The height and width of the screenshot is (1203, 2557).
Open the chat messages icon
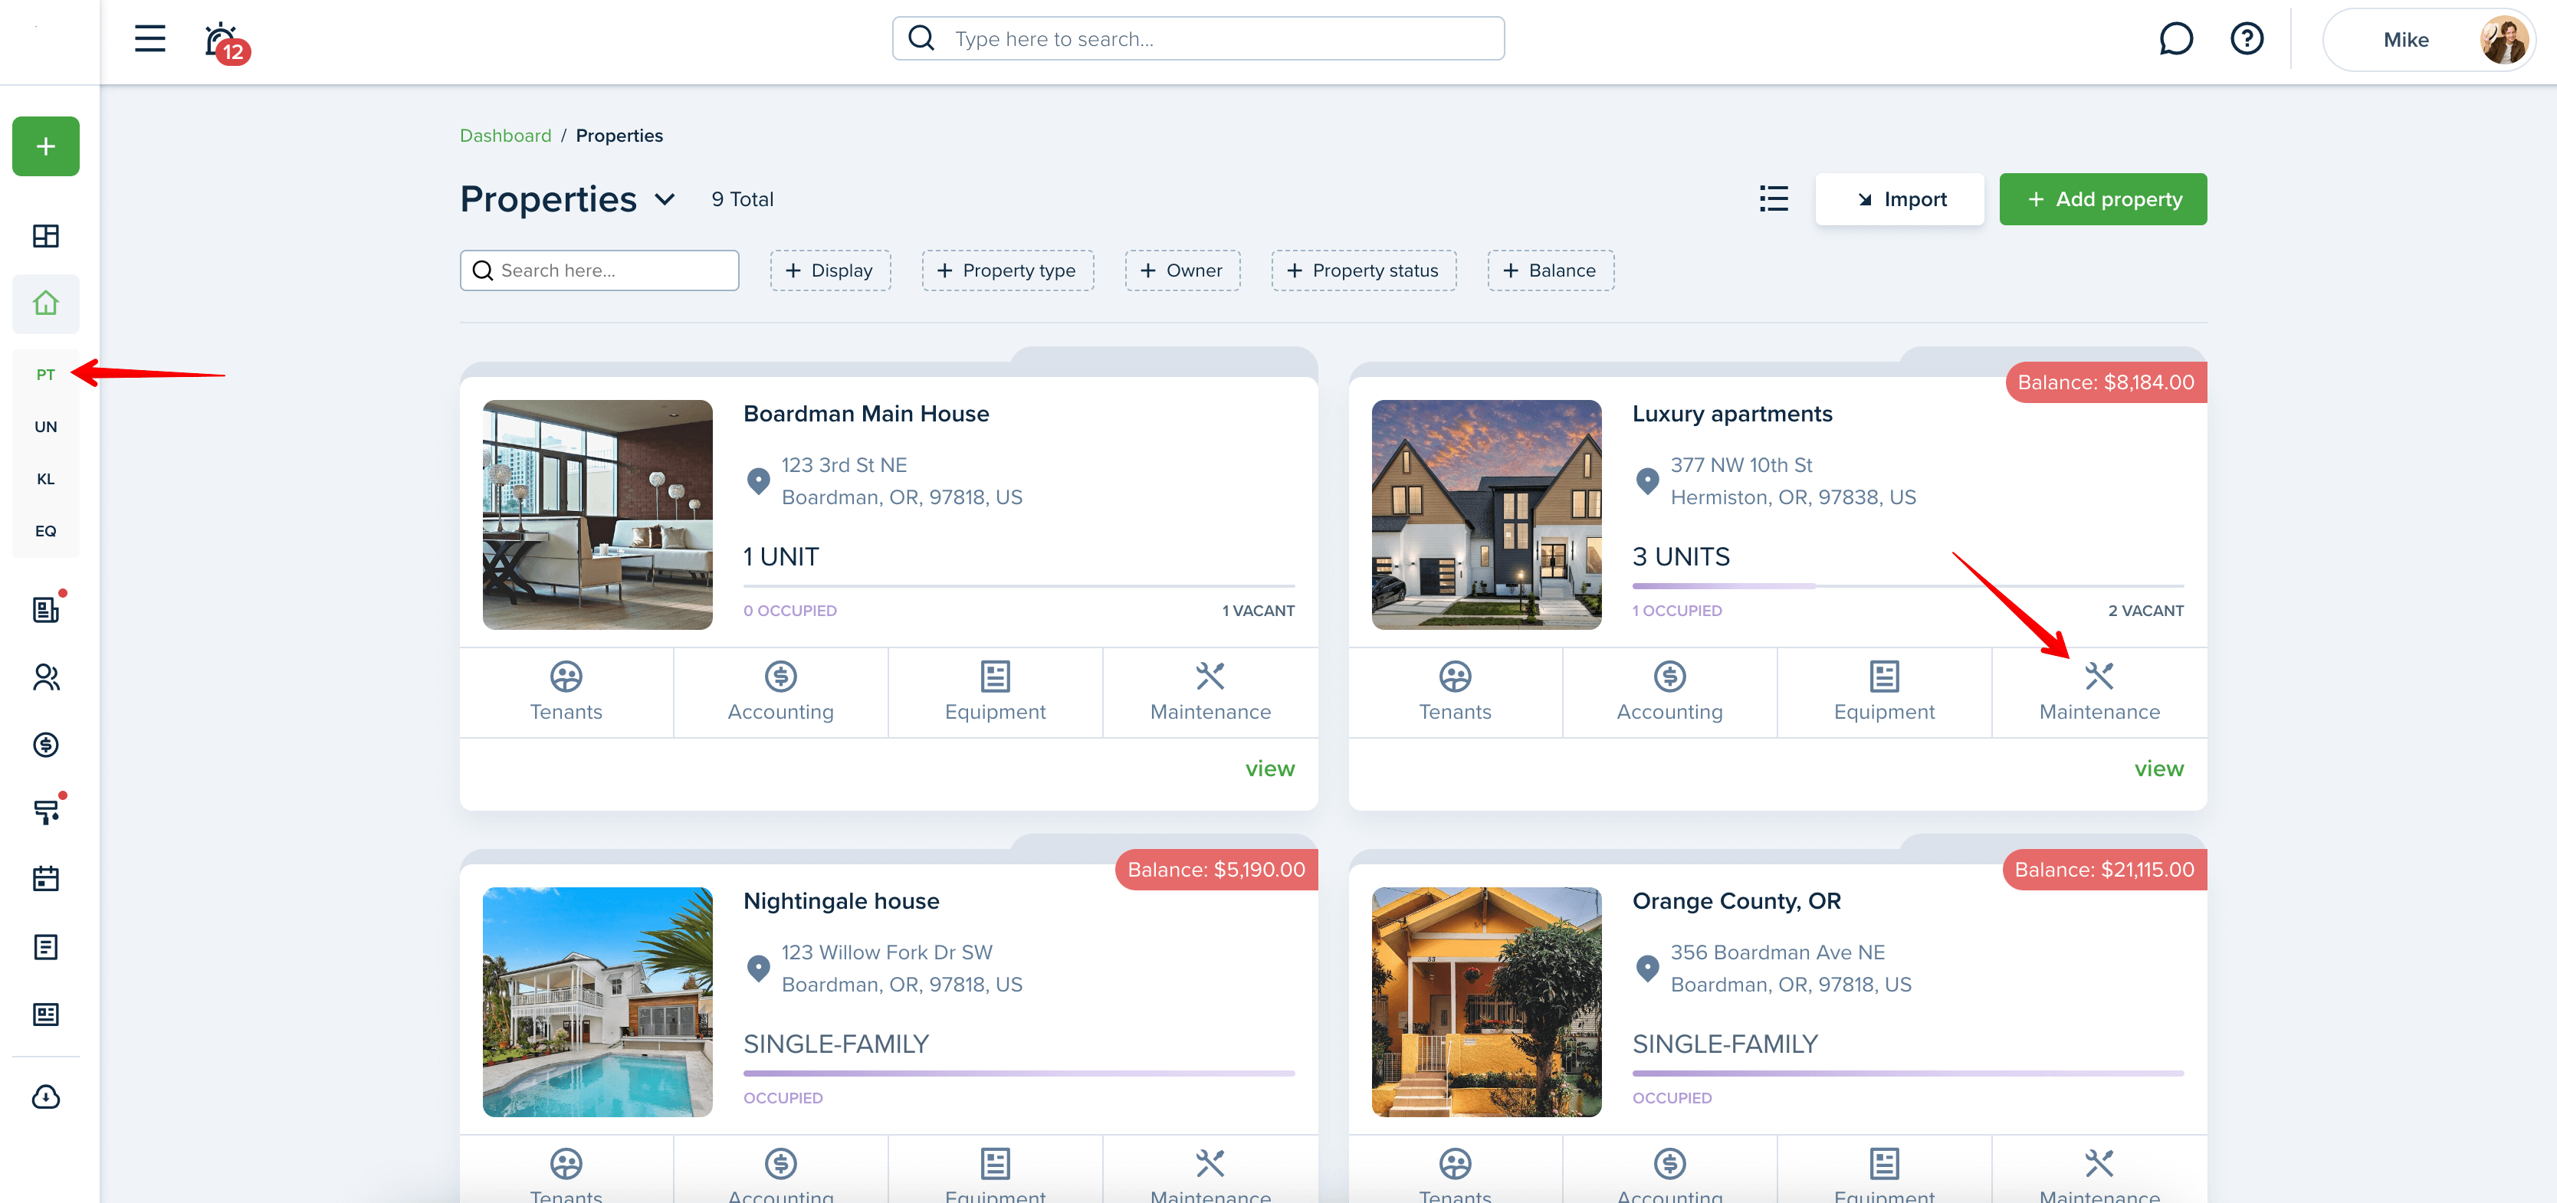2175,40
